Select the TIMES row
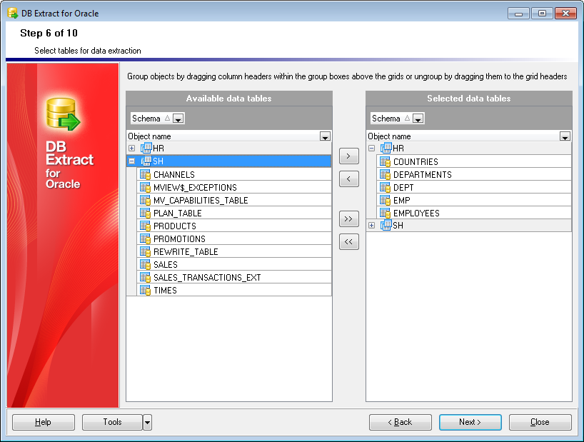Viewport: 584px width, 442px height. [x=234, y=290]
